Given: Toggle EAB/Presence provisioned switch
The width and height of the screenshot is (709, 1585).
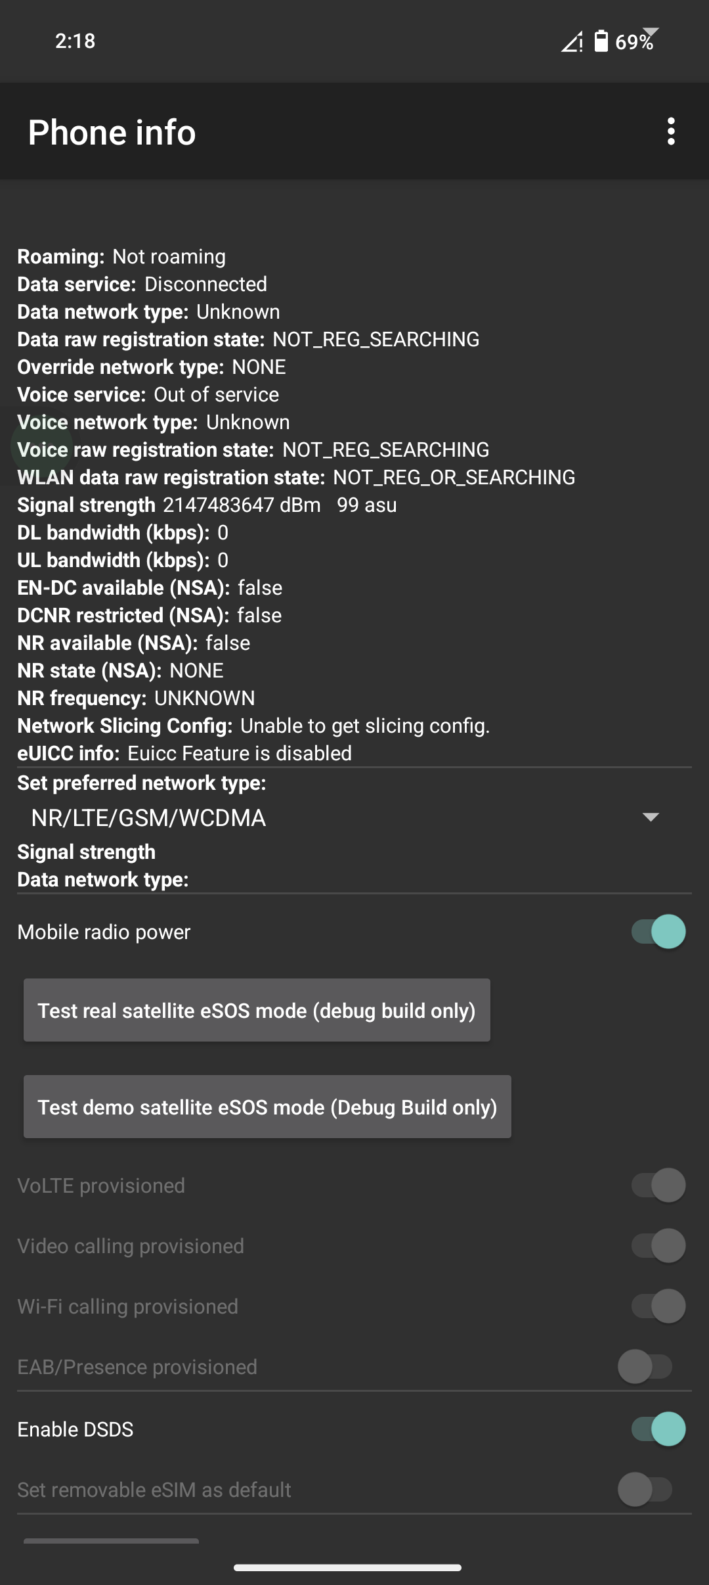Looking at the screenshot, I should tap(645, 1367).
